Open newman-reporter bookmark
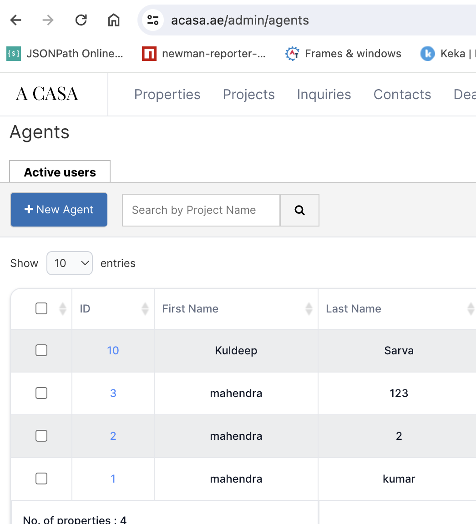Viewport: 476px width, 524px height. 204,54
